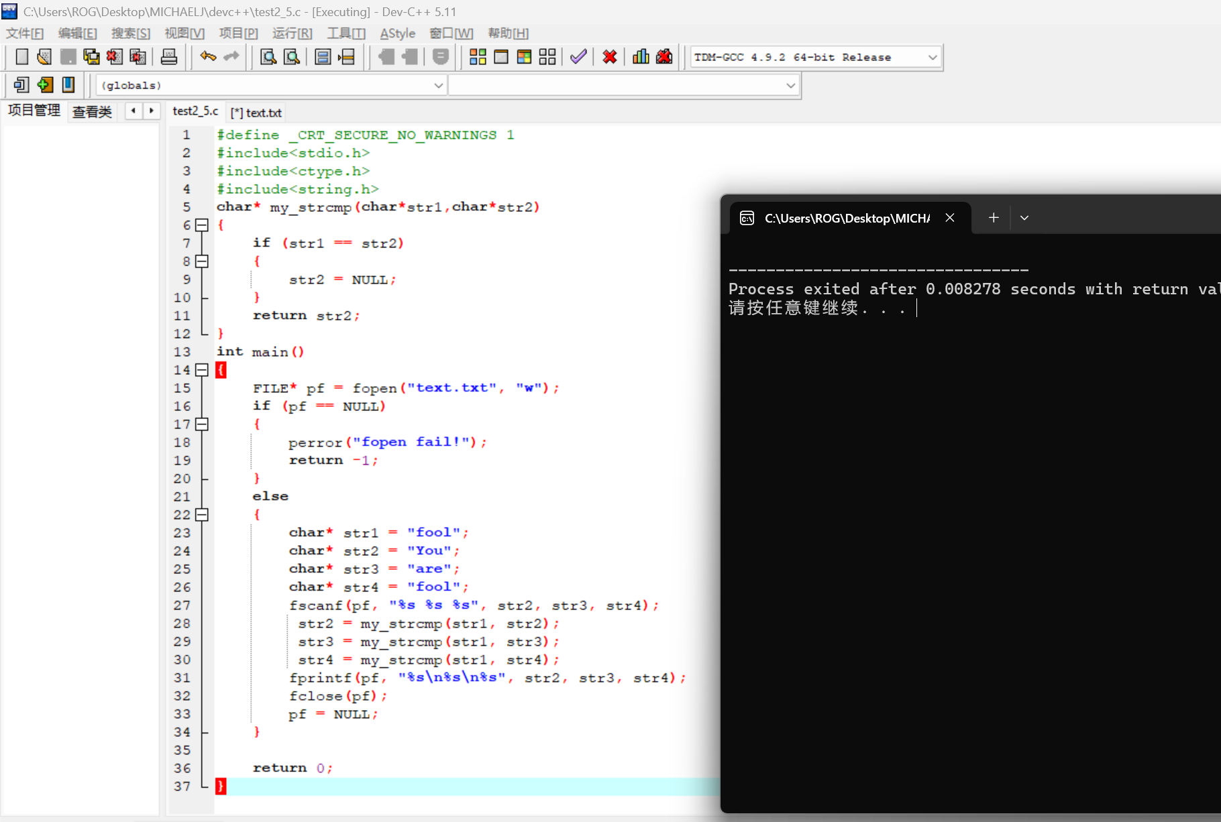Click the Print icon
This screenshot has height=822, width=1221.
[169, 57]
